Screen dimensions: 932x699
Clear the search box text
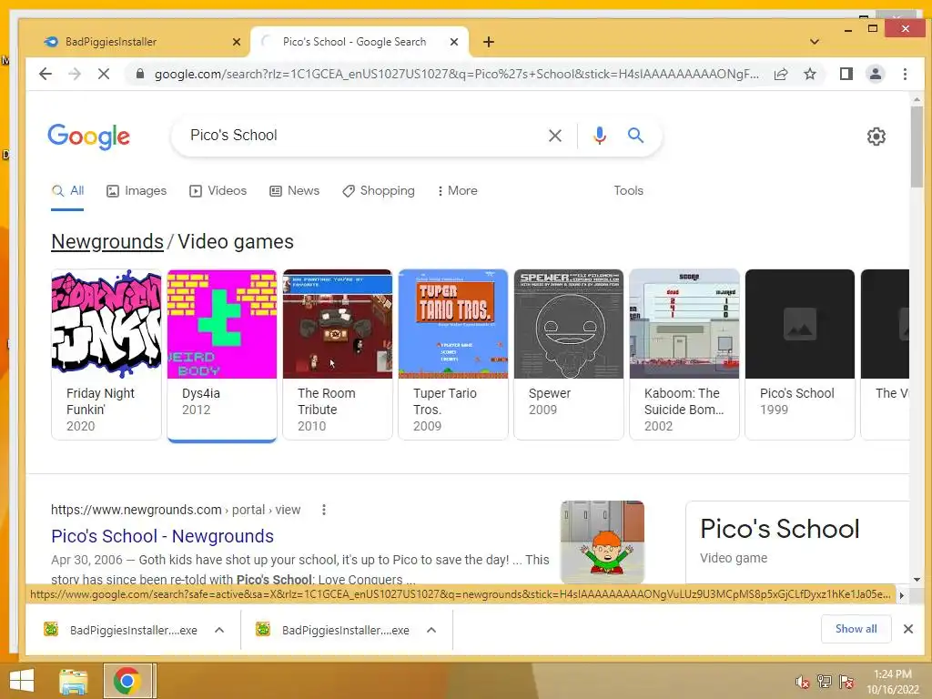[x=554, y=136]
